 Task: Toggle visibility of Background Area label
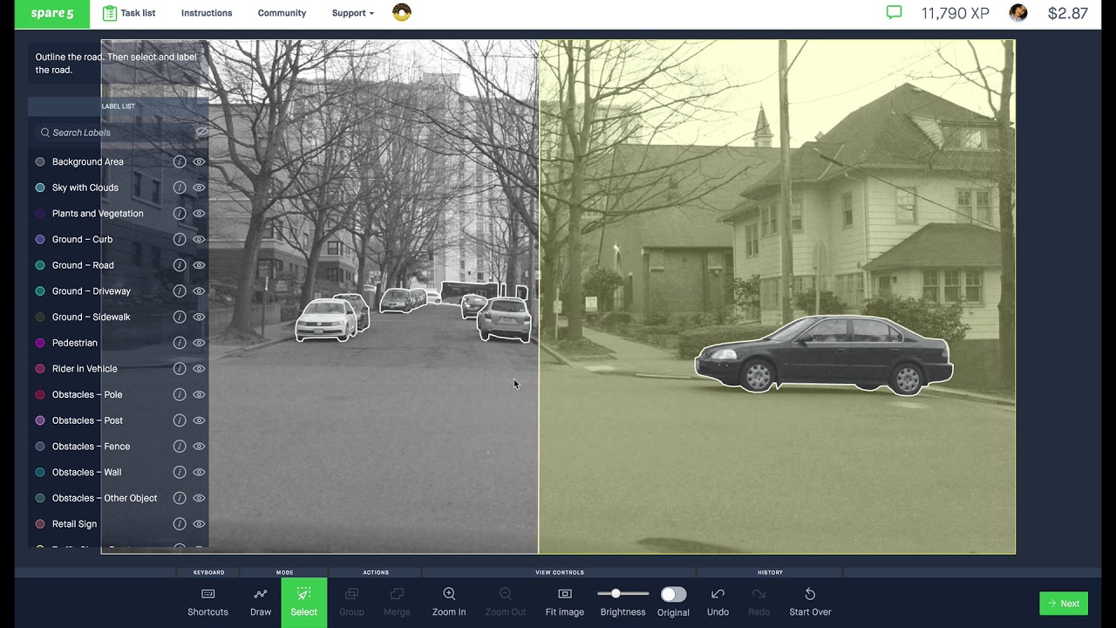click(199, 161)
